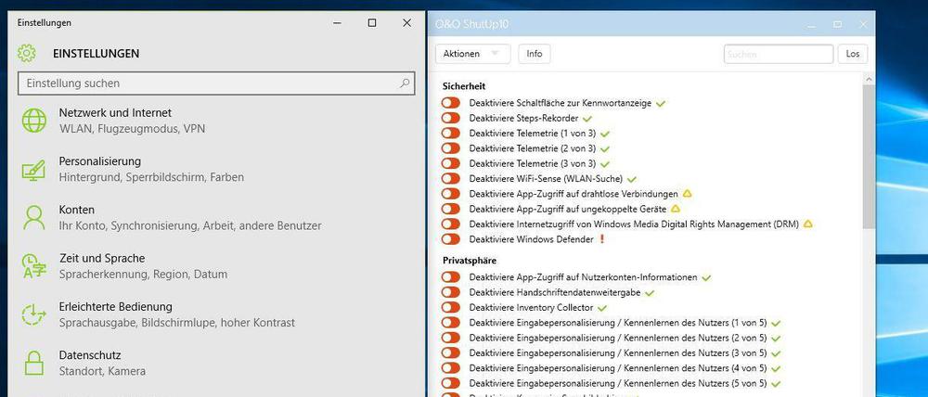Toggle the Deaktiviere Telemetrie (2 von 3) switch
928x397 pixels.
pos(450,148)
